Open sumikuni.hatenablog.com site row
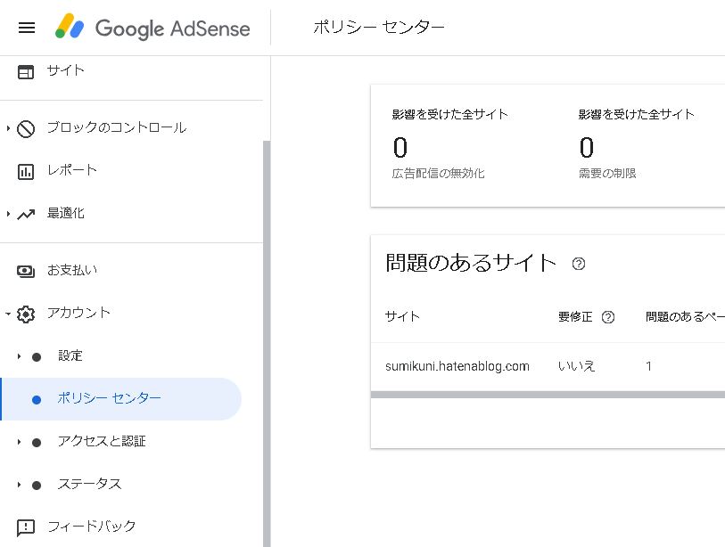The width and height of the screenshot is (725, 547). (x=457, y=366)
